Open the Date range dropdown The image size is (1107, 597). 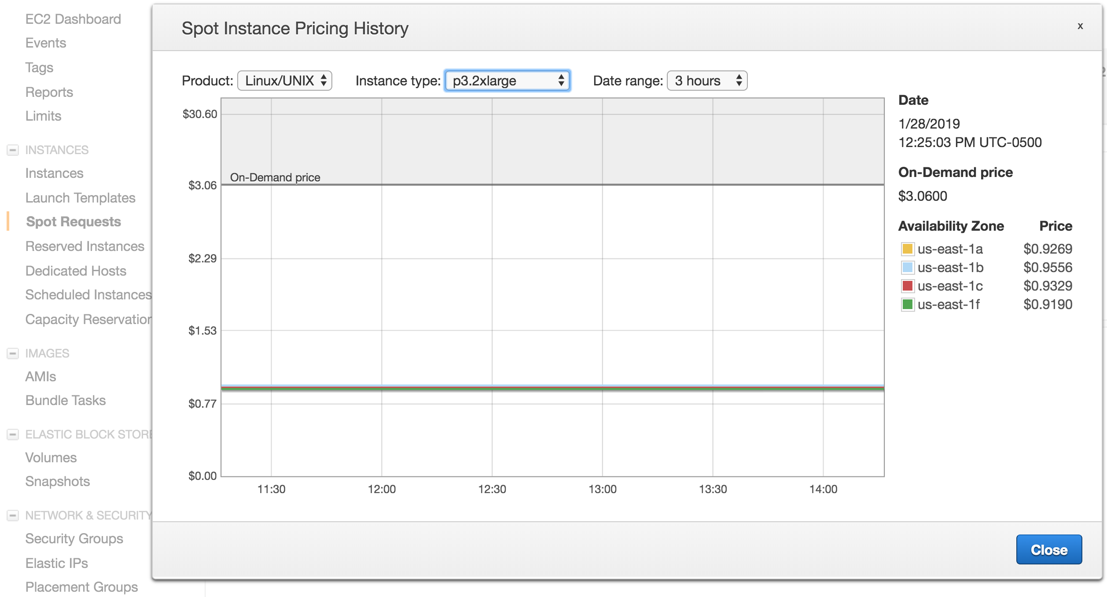pyautogui.click(x=707, y=81)
